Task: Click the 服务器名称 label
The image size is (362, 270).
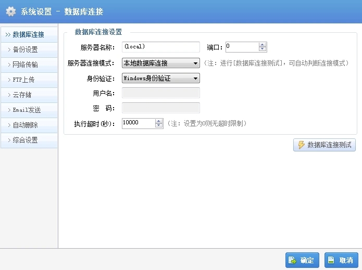Action: pos(97,47)
